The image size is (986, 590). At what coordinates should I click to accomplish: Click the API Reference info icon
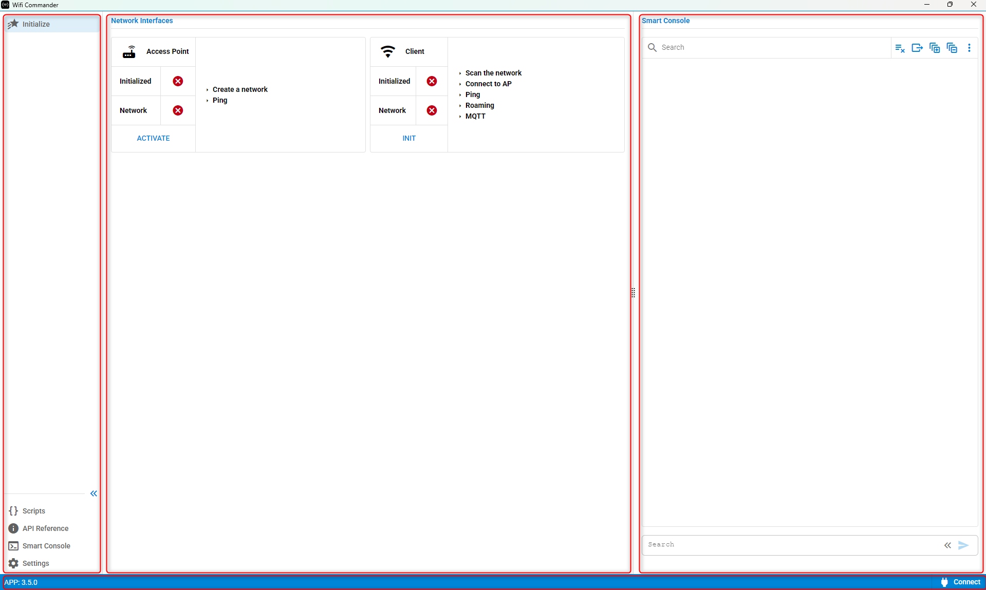coord(13,528)
